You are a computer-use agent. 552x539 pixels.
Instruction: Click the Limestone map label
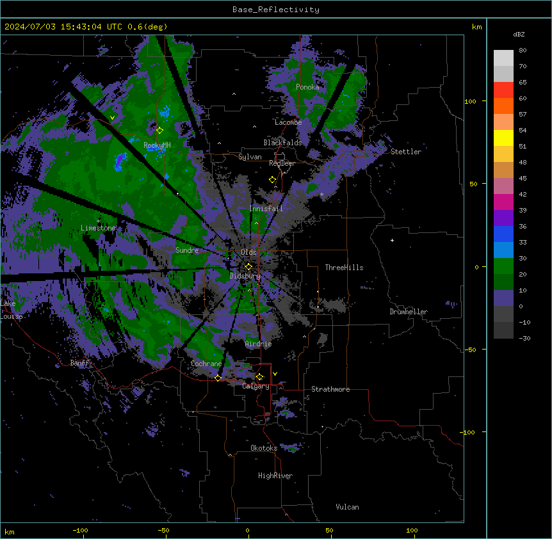pyautogui.click(x=98, y=228)
